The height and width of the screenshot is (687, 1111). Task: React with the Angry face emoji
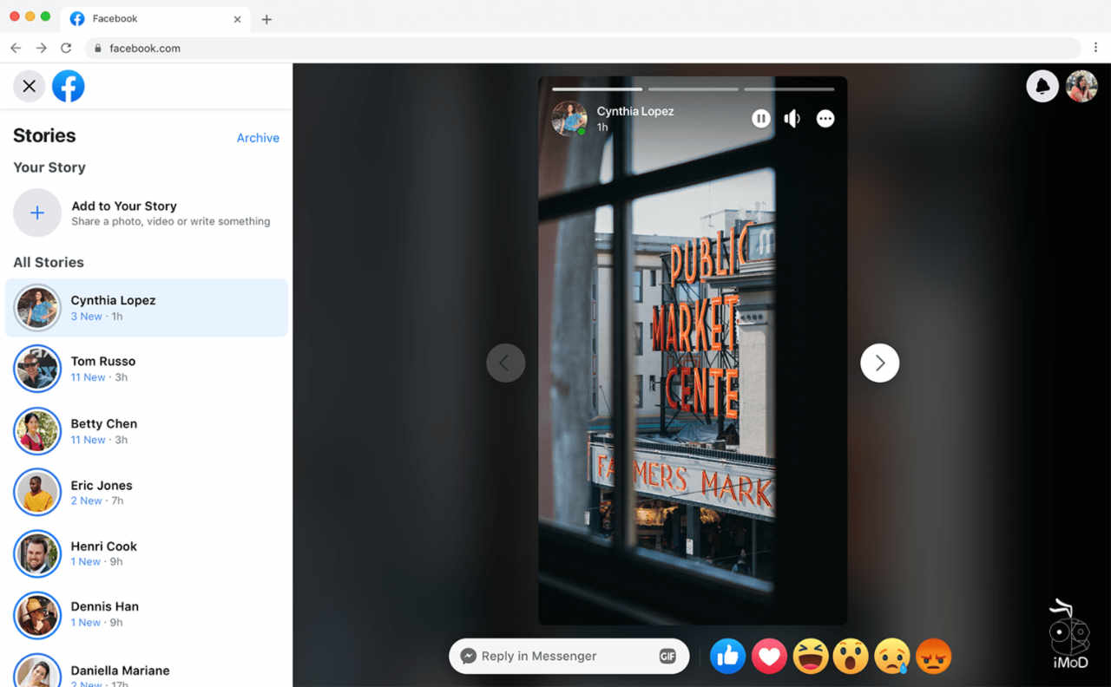934,657
